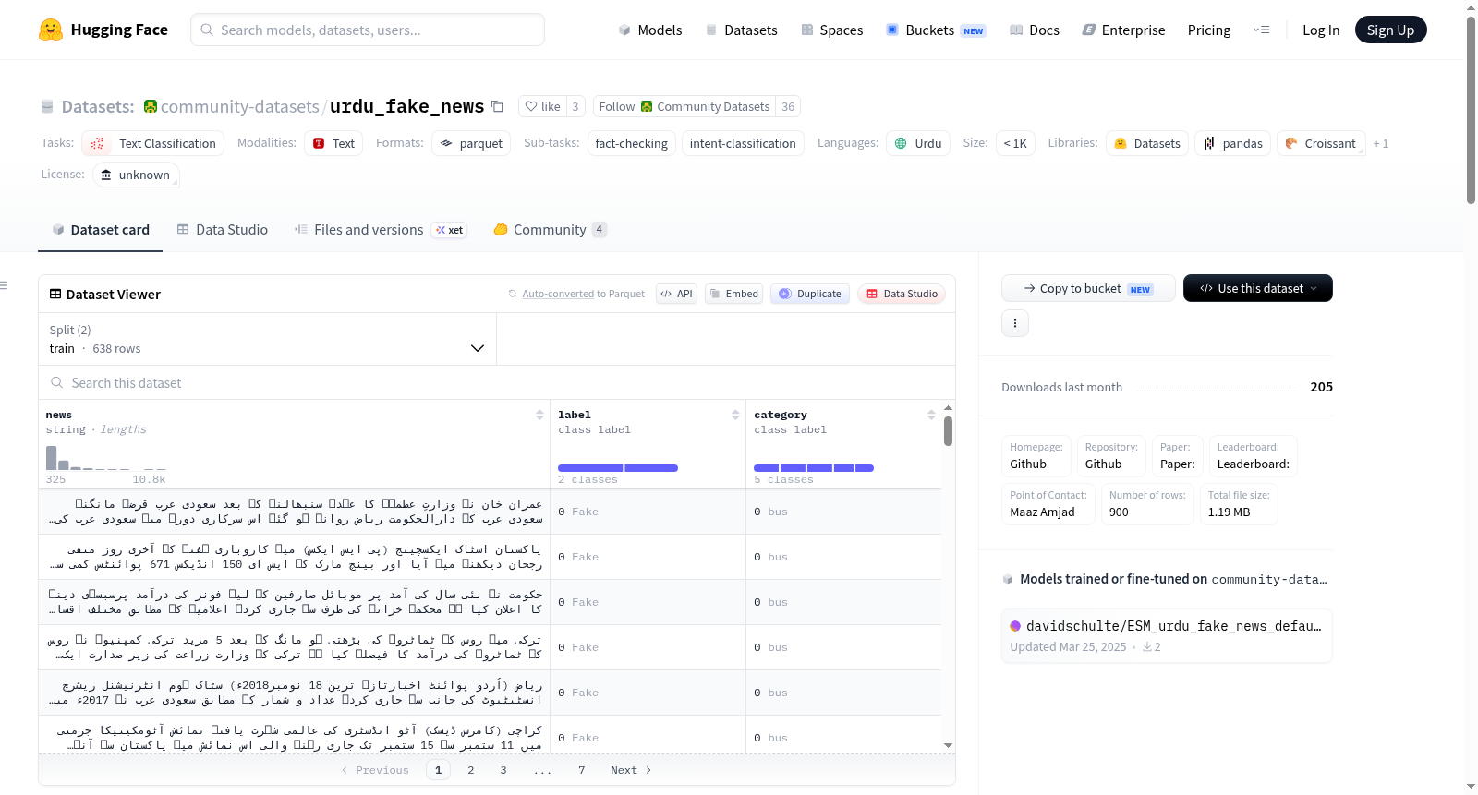The image size is (1478, 795).
Task: Open the API button in viewer
Action: pos(676,294)
